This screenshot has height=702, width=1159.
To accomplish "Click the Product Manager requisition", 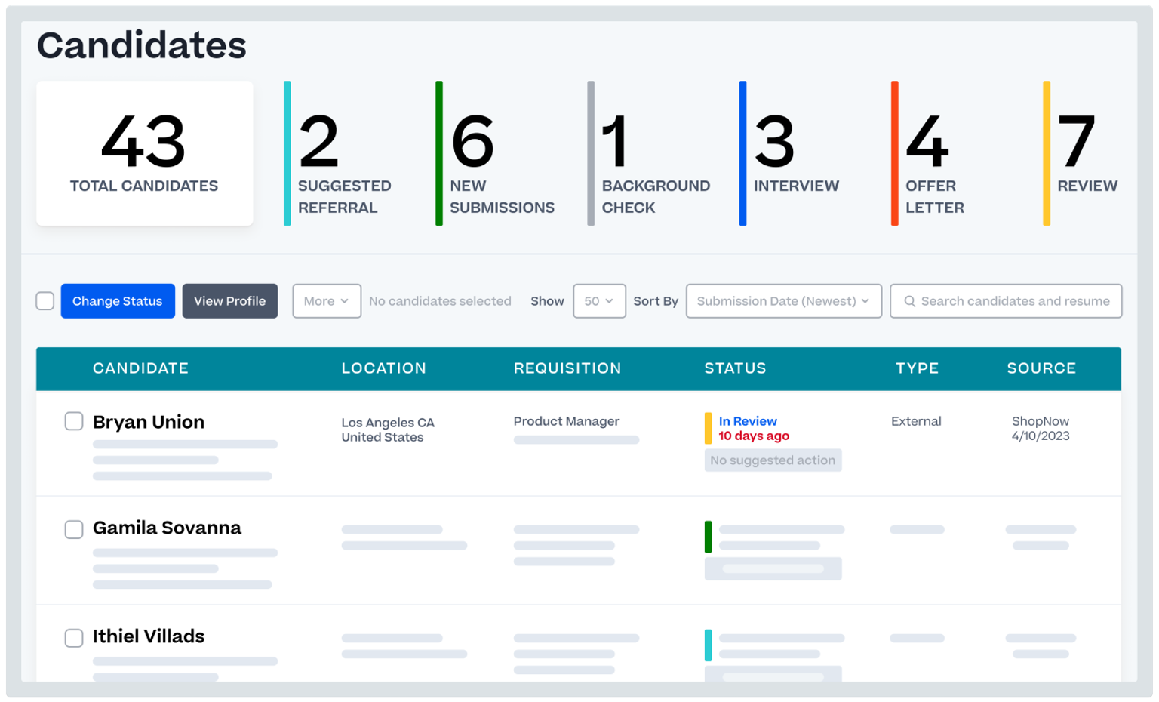I will coord(567,421).
